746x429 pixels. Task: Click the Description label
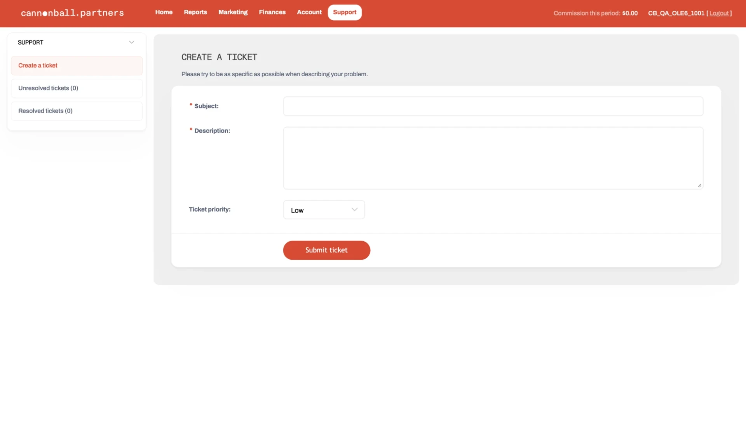click(x=212, y=131)
